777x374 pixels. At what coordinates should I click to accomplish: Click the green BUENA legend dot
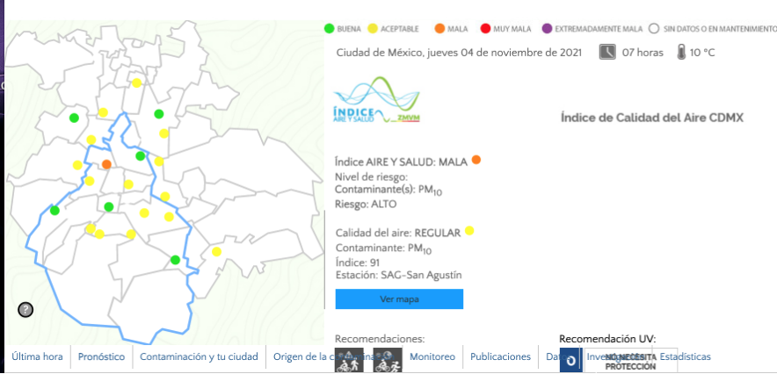point(329,29)
